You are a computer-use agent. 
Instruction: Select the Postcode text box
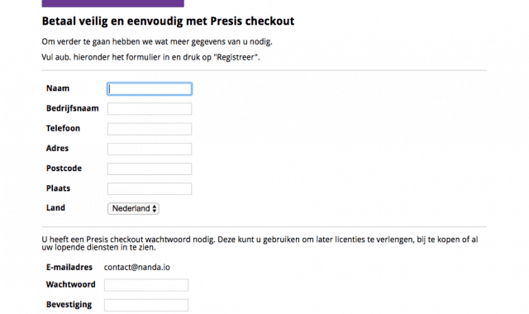tap(150, 169)
